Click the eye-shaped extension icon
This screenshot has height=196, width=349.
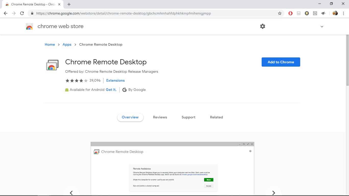[323, 13]
